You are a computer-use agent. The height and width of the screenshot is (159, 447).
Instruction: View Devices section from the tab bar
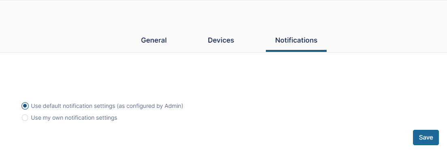coord(221,40)
